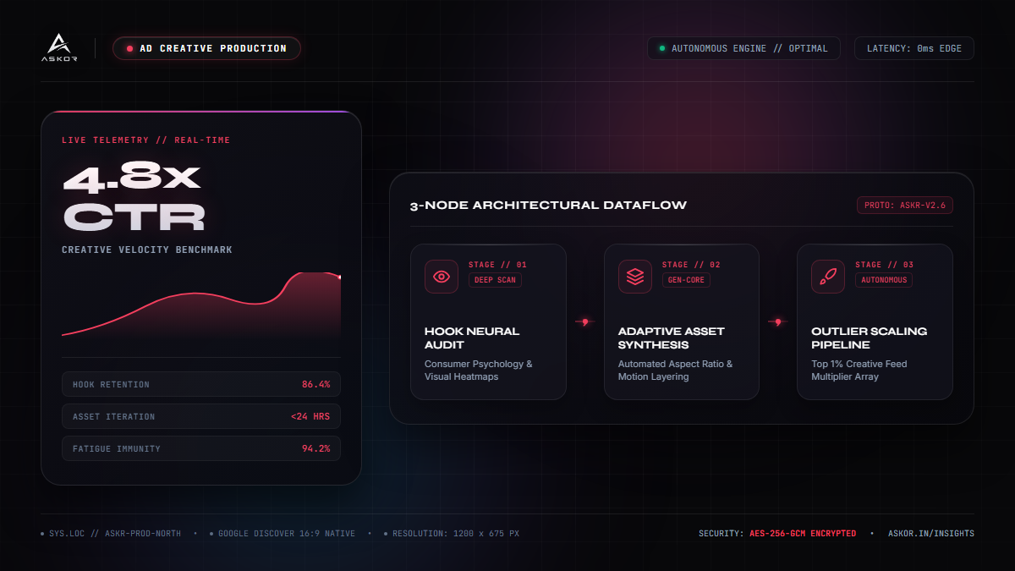Click the connector node between Stage 02 and 03
Screen dimensions: 1015x571
[x=778, y=321]
